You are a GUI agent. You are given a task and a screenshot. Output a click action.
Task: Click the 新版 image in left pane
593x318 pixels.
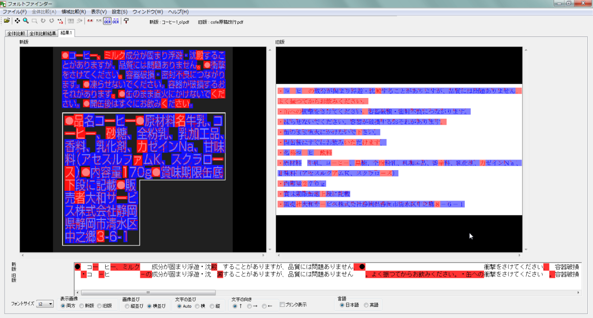tap(143, 150)
